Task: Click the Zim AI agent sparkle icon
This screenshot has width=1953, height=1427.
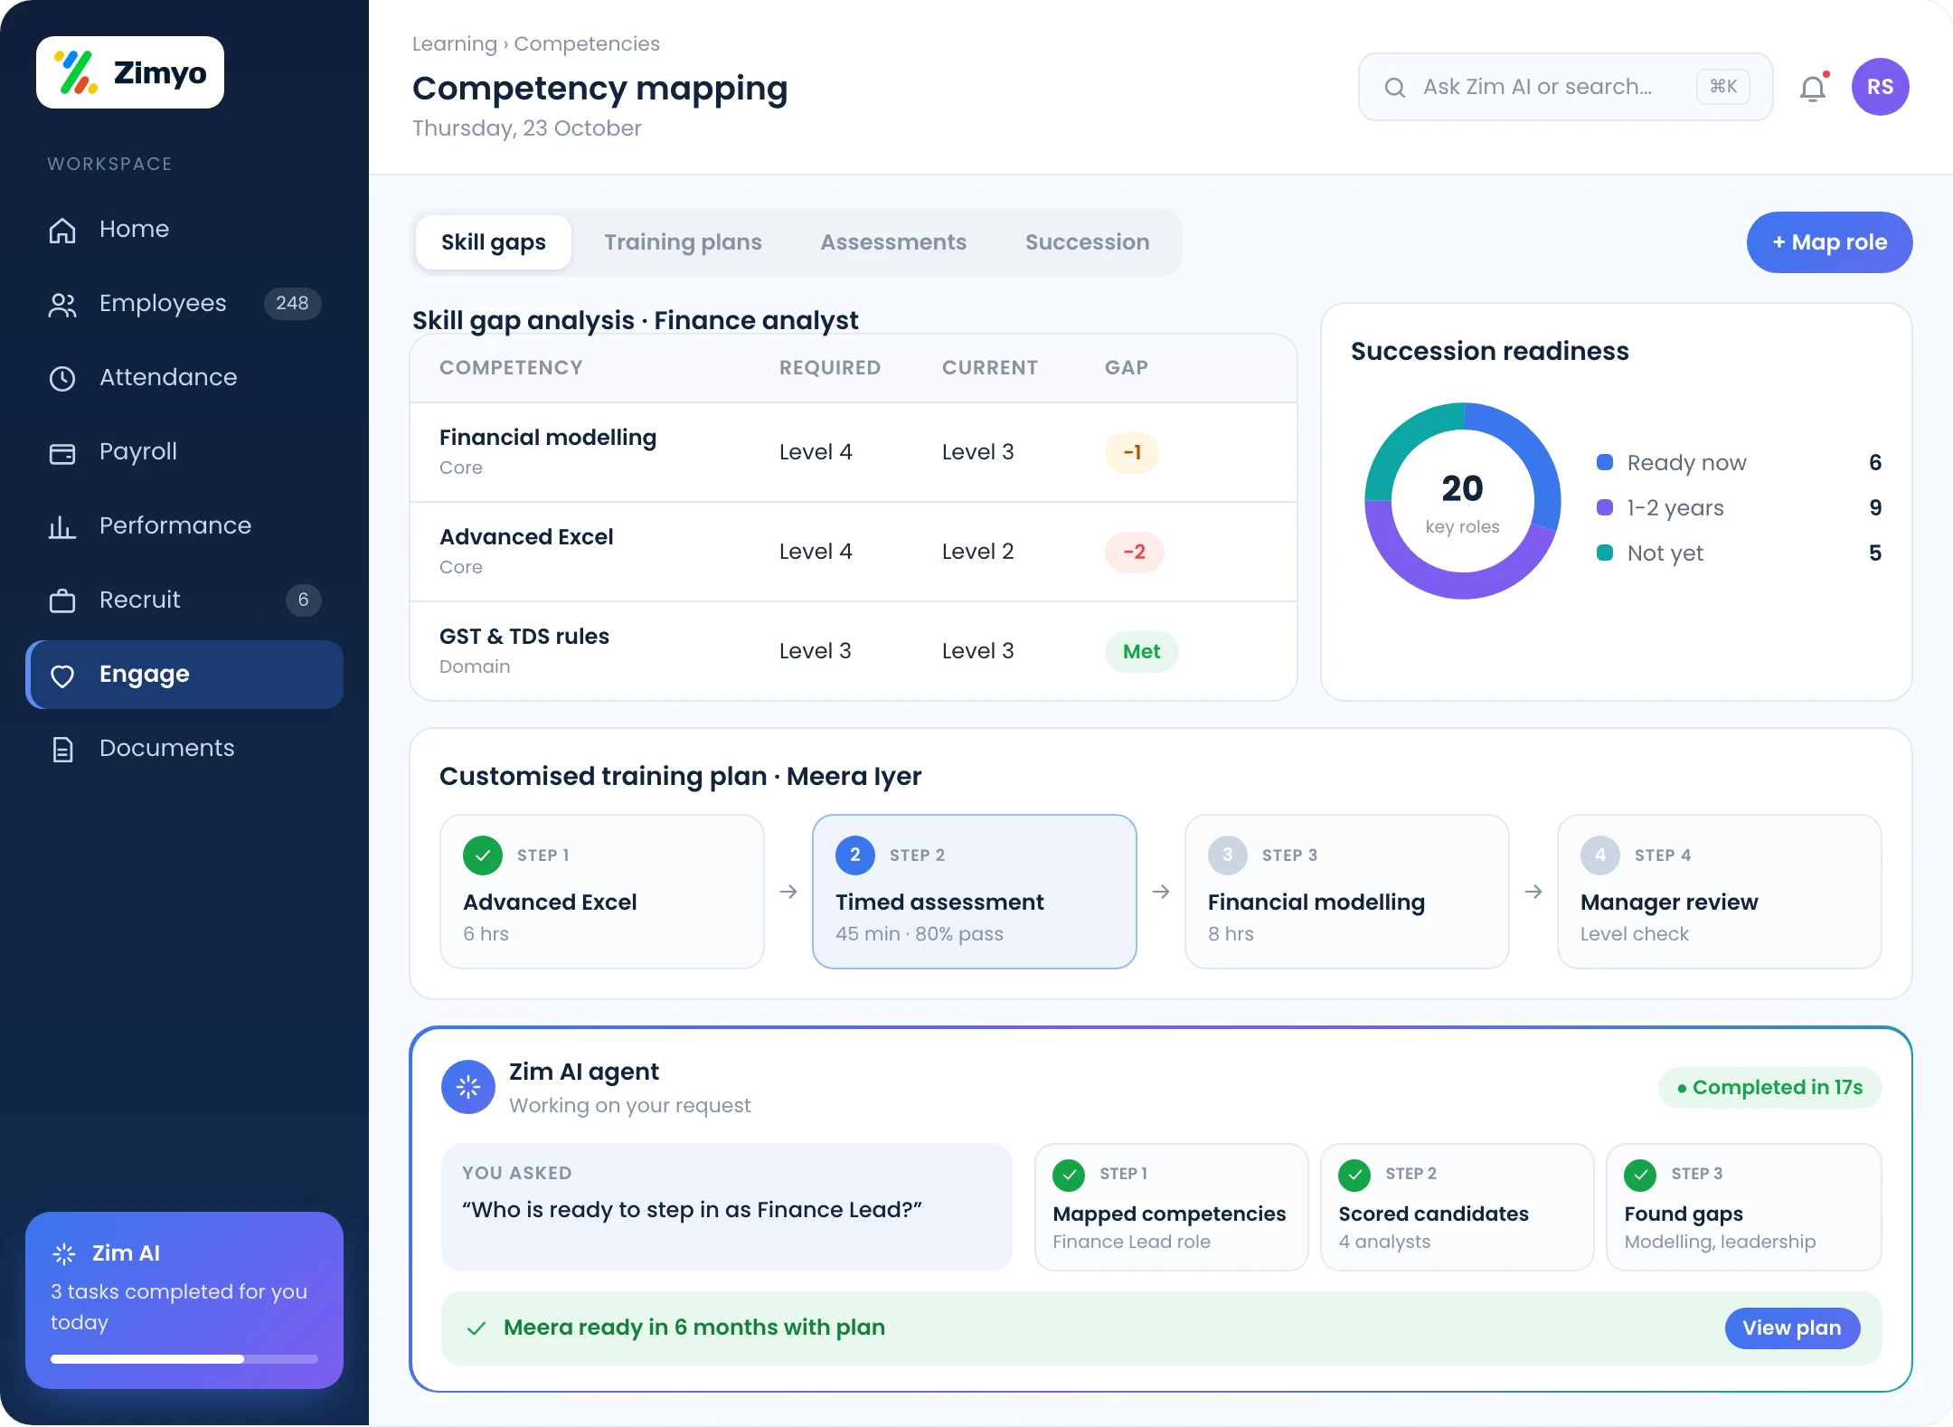Action: (x=468, y=1087)
